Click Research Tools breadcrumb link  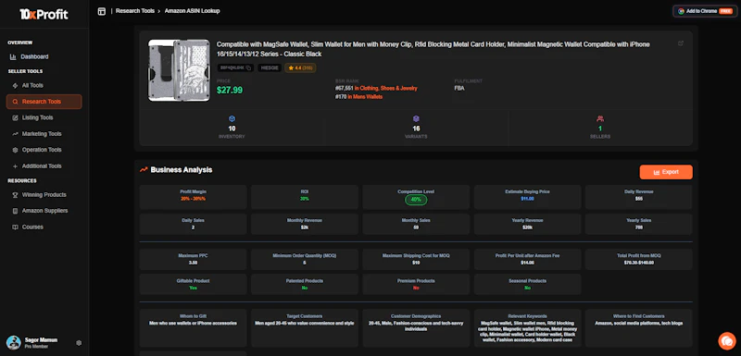point(135,11)
